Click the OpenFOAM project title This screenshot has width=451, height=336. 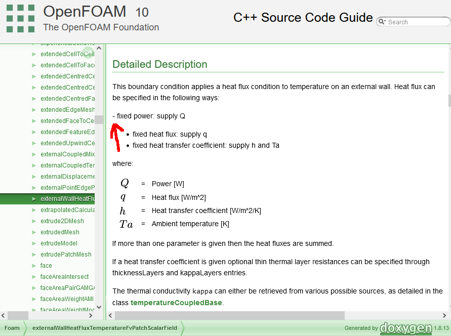85,12
